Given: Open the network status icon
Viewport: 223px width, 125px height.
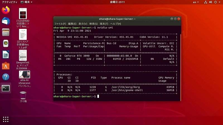Looking at the screenshot, I should [x=205, y=2].
